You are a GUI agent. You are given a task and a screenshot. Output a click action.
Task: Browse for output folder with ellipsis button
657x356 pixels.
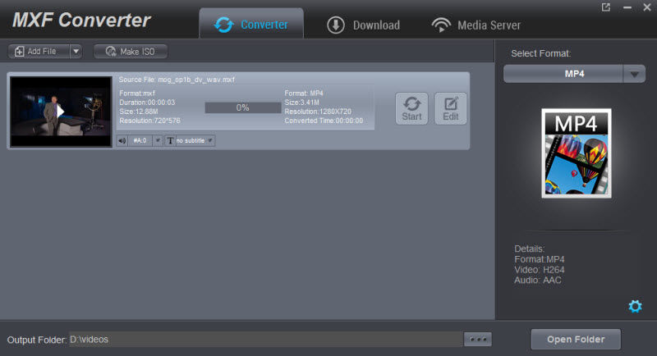[478, 340]
